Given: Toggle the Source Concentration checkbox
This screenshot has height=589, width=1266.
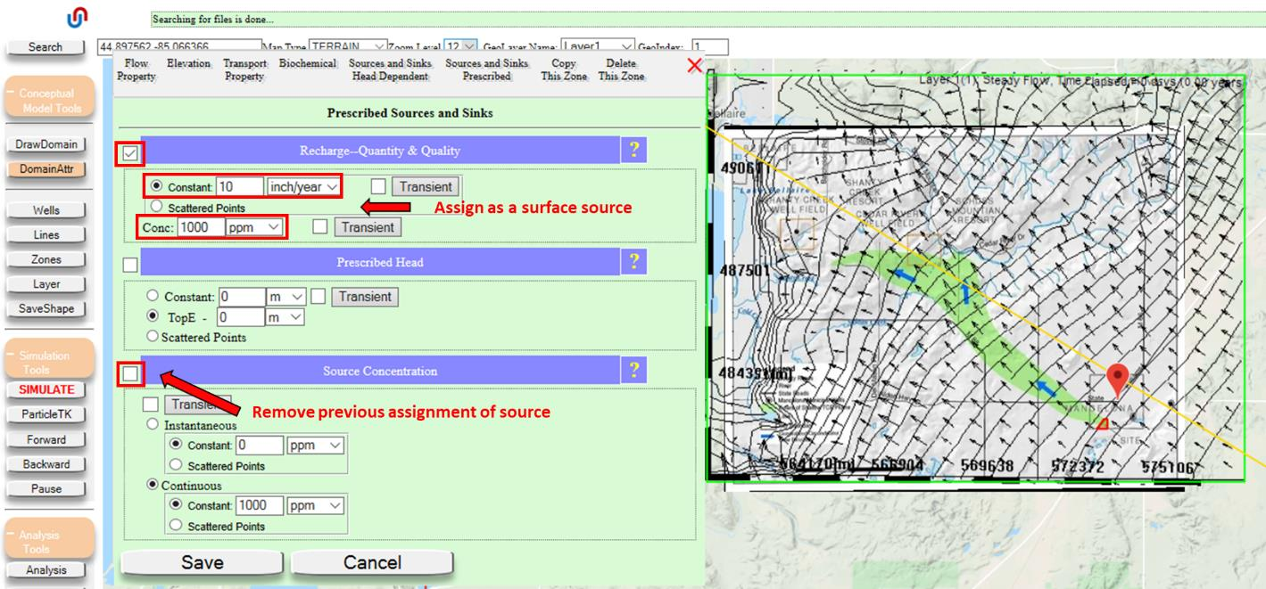Looking at the screenshot, I should pos(131,374).
